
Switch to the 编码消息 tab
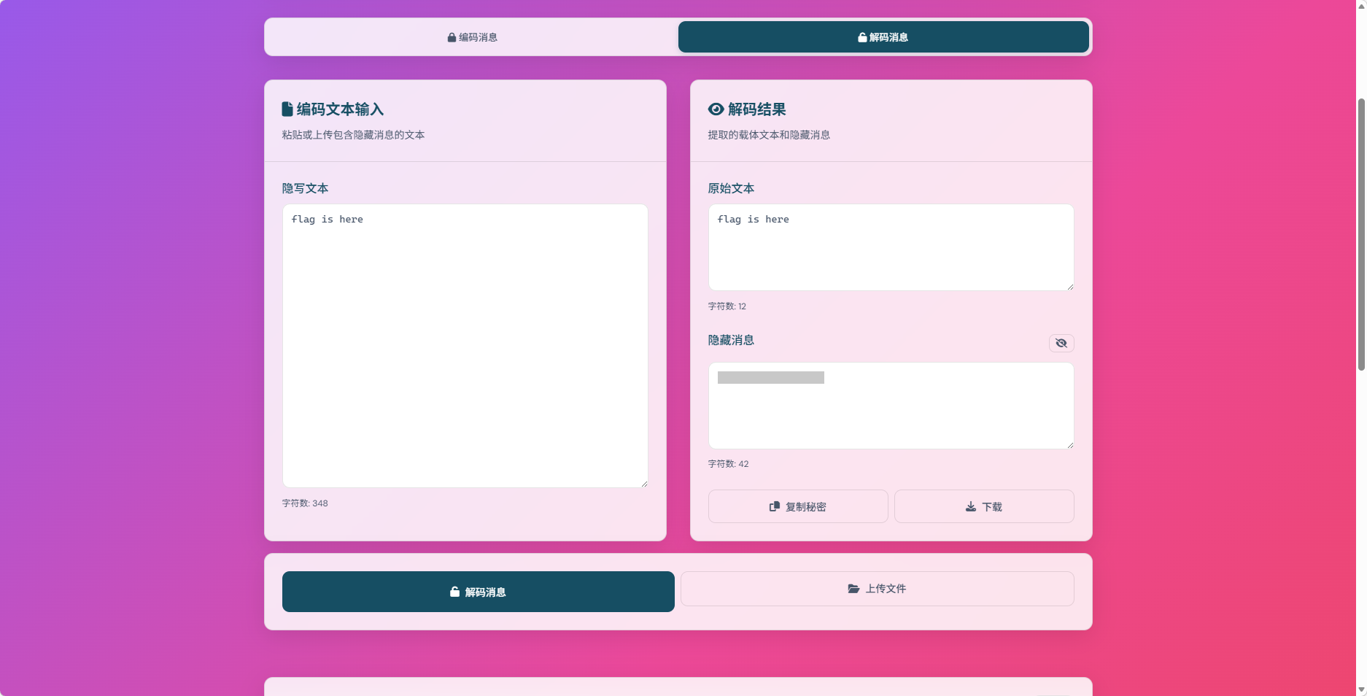click(472, 37)
